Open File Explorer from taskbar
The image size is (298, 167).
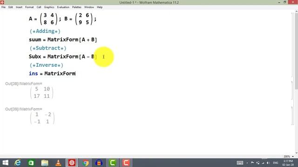45,163
